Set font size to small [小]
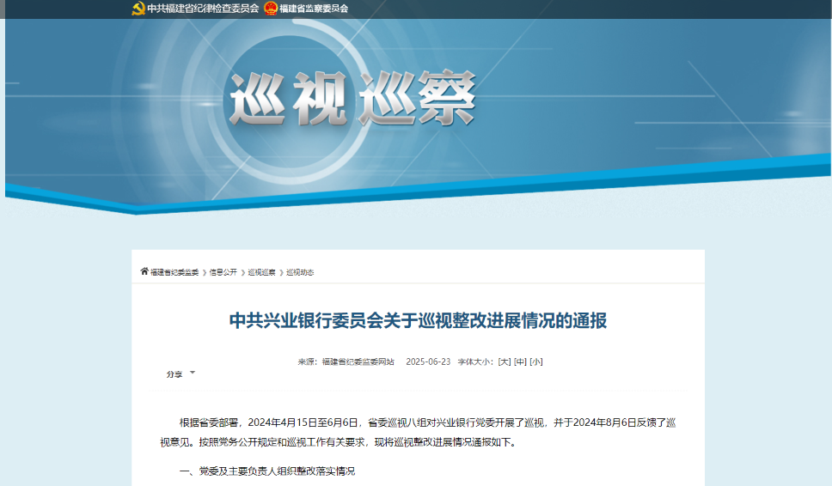This screenshot has width=832, height=486. (536, 361)
